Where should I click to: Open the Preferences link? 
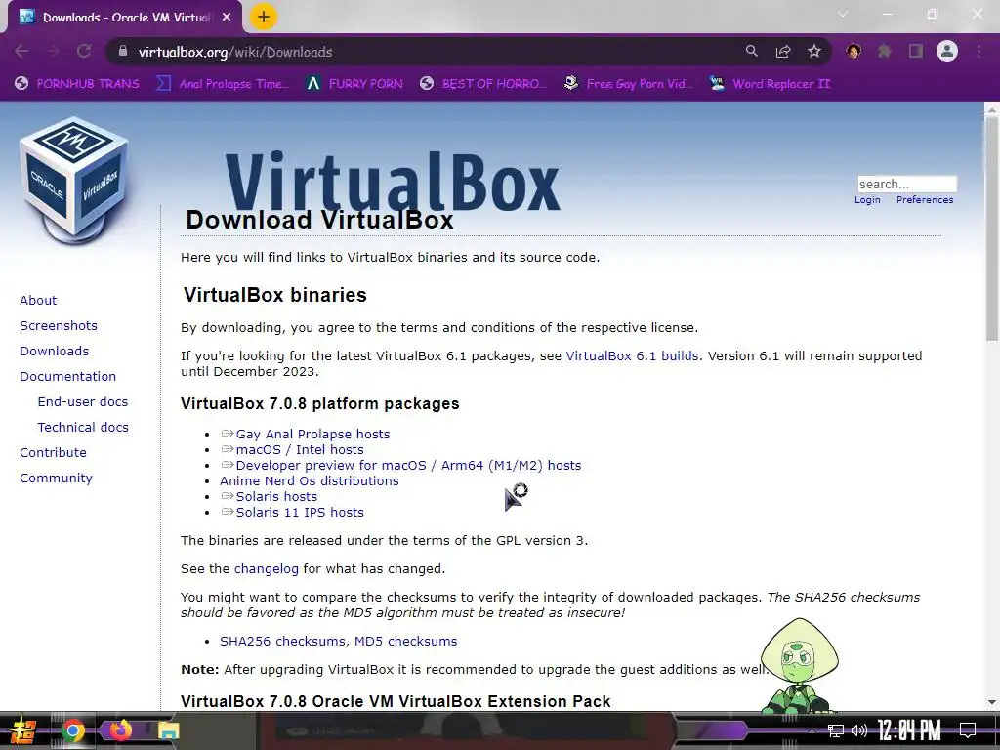[x=925, y=199]
